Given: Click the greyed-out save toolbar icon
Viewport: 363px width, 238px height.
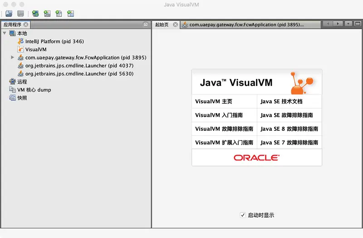Looking at the screenshot, I should [x=20, y=14].
